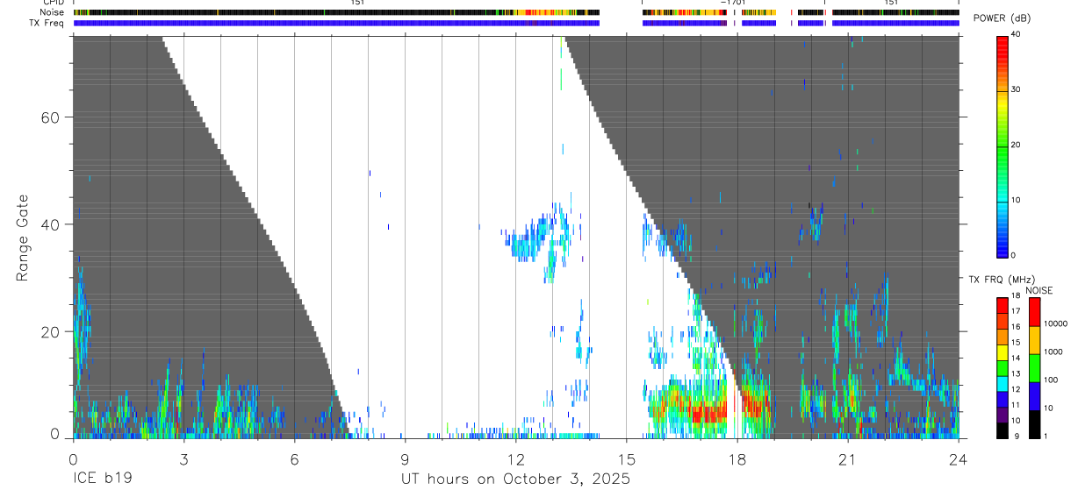1078x497 pixels.
Task: Click the 'UT hours on October 3, 2025' label
Action: (515, 479)
